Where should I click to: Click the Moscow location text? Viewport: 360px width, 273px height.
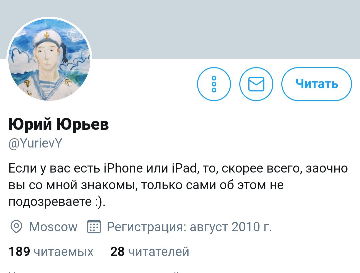pos(53,227)
